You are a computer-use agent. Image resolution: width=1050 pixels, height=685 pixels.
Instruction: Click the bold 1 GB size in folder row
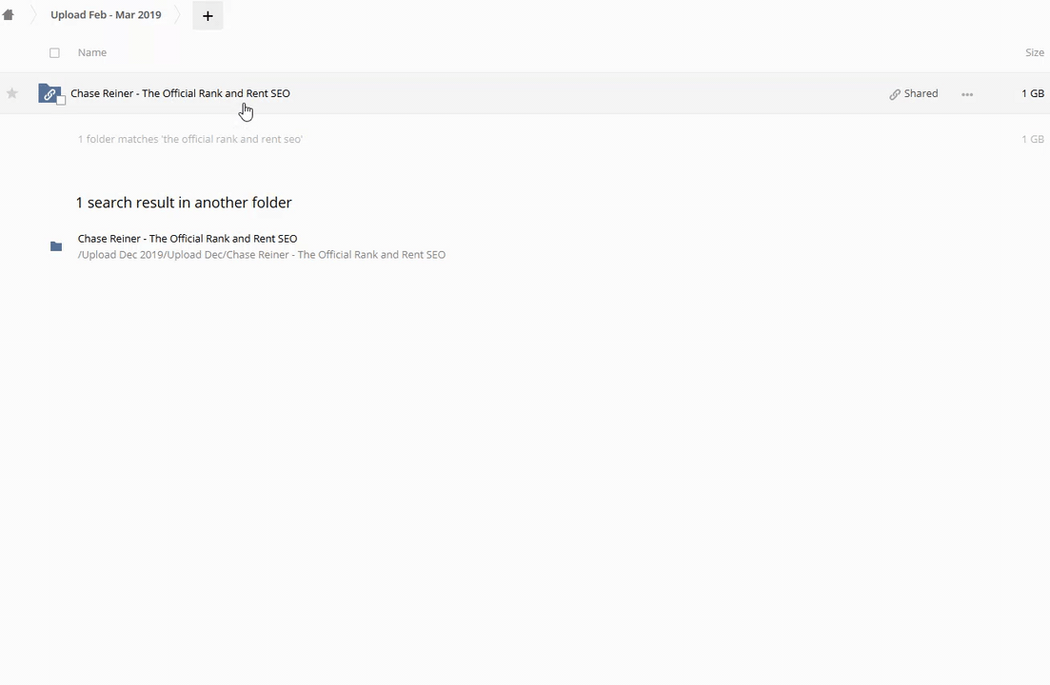pos(1032,93)
